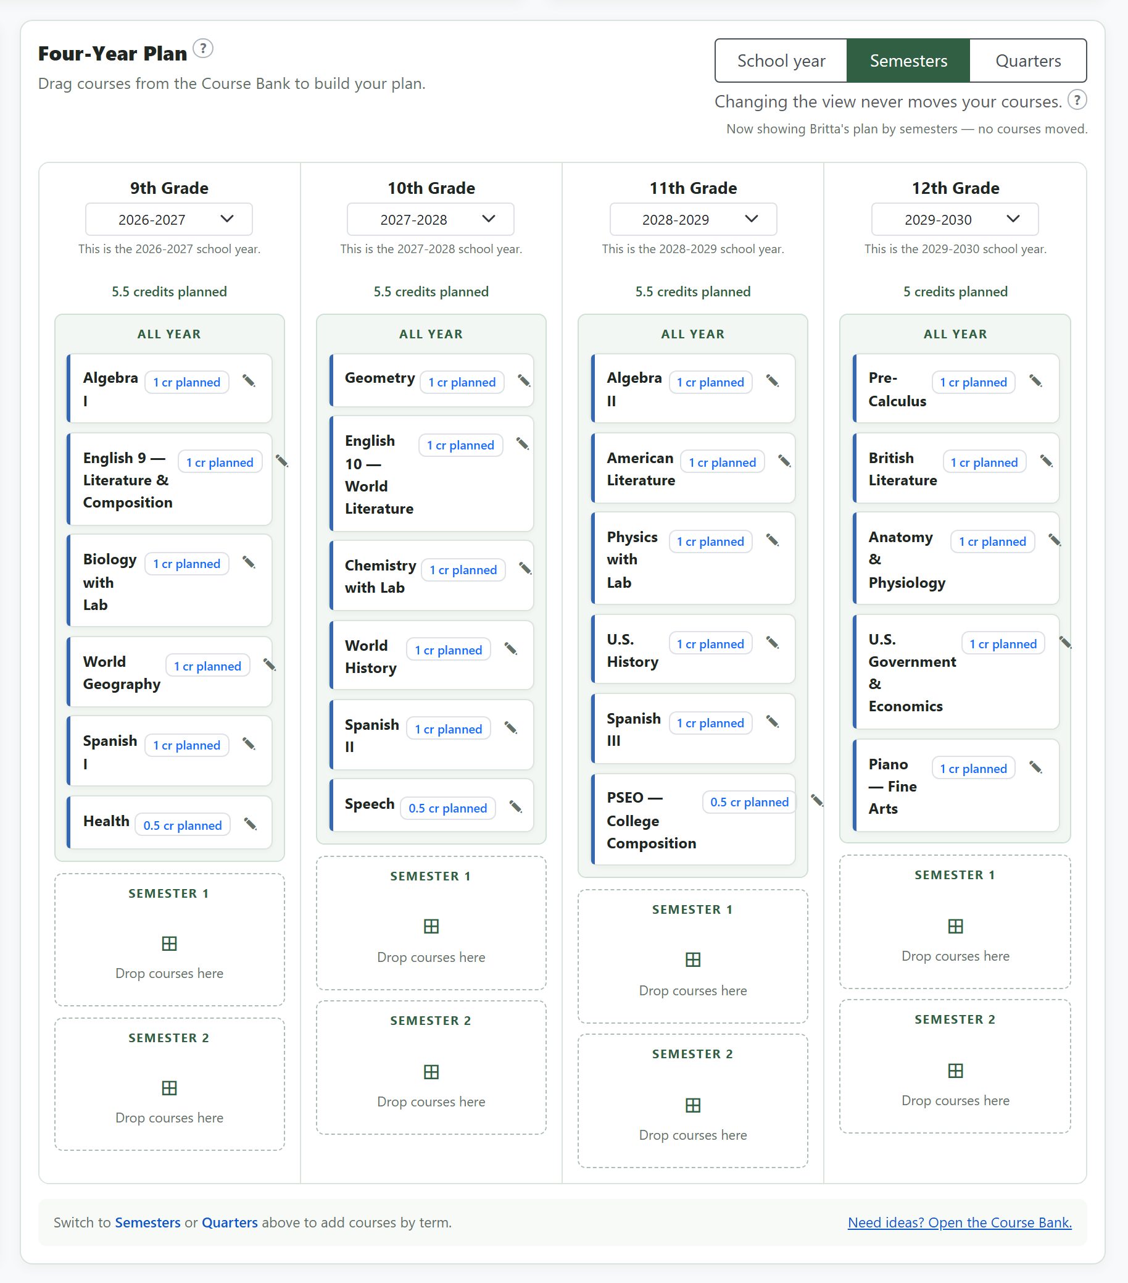Screen dimensions: 1128x1283
Task: Click 9th Grade Semester 2 drop zone
Action: coord(170,1084)
